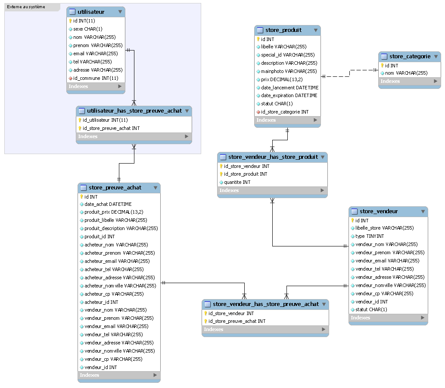
Task: Select the date_expiration DATETIME column
Action: [287, 95]
